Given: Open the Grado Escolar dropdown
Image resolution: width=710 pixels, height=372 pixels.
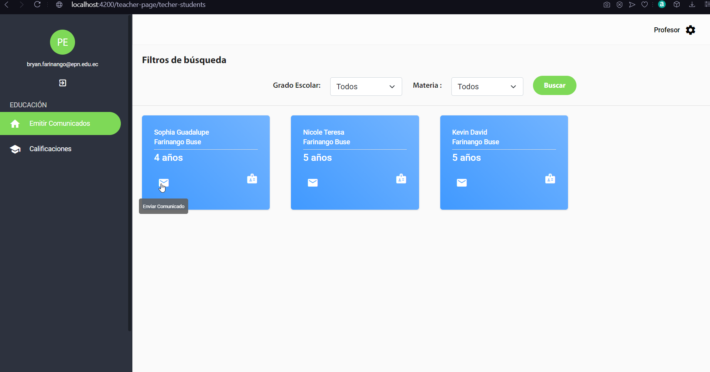Looking at the screenshot, I should pos(366,87).
